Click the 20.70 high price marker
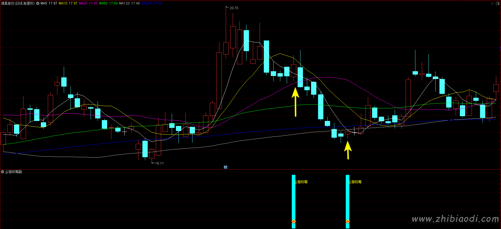Viewport: 501px width, 229px height. (234, 8)
